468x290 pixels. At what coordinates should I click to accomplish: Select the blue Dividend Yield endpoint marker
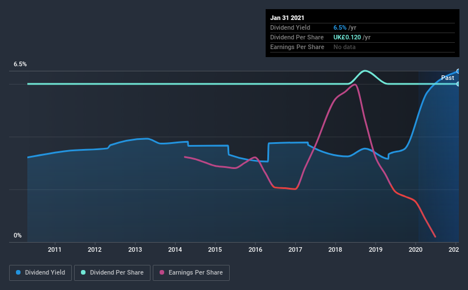pos(458,71)
